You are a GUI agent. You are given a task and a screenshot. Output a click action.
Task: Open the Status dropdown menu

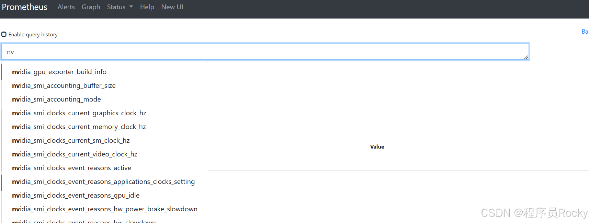(x=120, y=7)
